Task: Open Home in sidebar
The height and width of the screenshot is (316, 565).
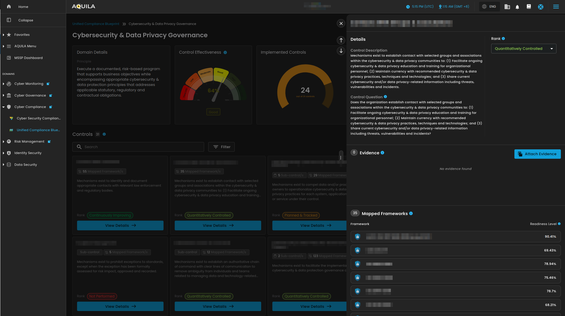Action: coord(23,7)
